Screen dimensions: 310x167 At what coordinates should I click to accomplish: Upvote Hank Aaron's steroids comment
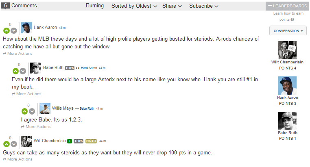tap(7, 30)
